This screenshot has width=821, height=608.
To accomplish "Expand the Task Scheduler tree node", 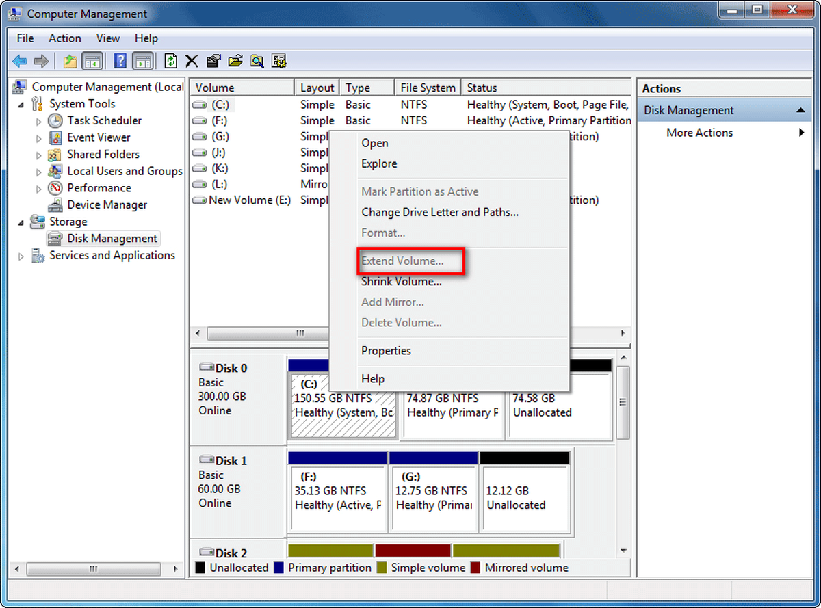I will click(39, 121).
